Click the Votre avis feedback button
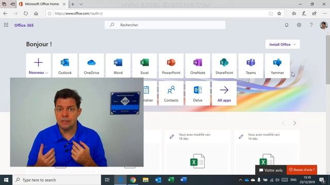 271,170
